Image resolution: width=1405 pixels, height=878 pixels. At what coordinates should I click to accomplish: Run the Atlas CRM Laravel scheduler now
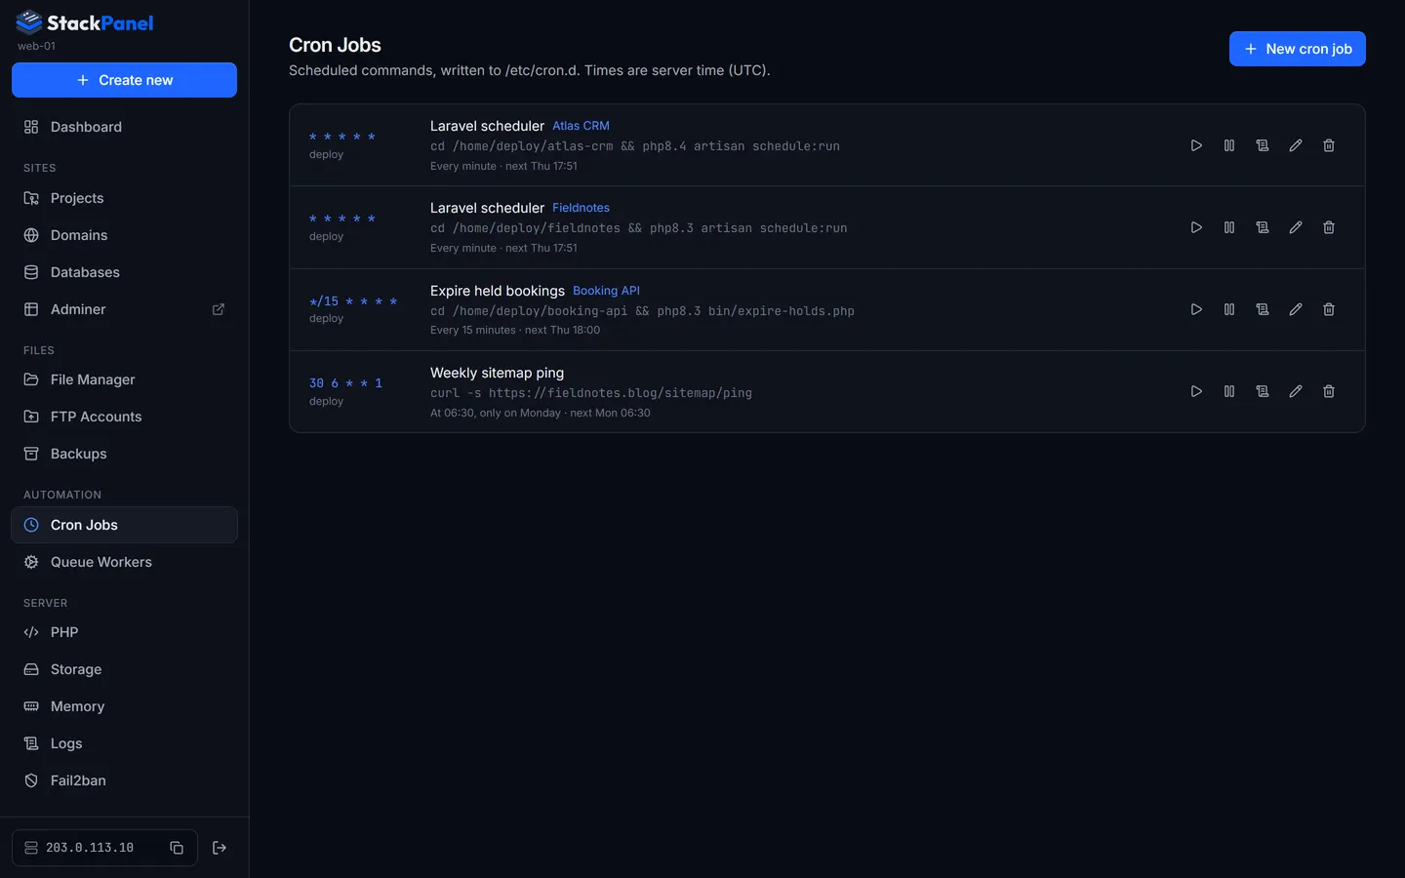tap(1196, 145)
